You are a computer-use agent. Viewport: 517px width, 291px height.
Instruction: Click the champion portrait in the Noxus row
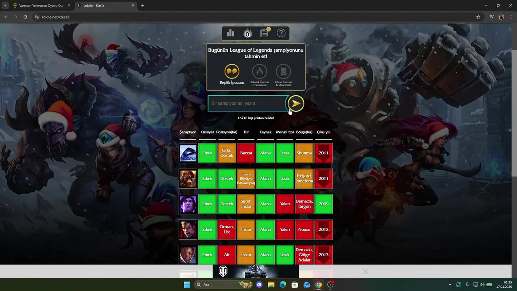click(x=188, y=230)
